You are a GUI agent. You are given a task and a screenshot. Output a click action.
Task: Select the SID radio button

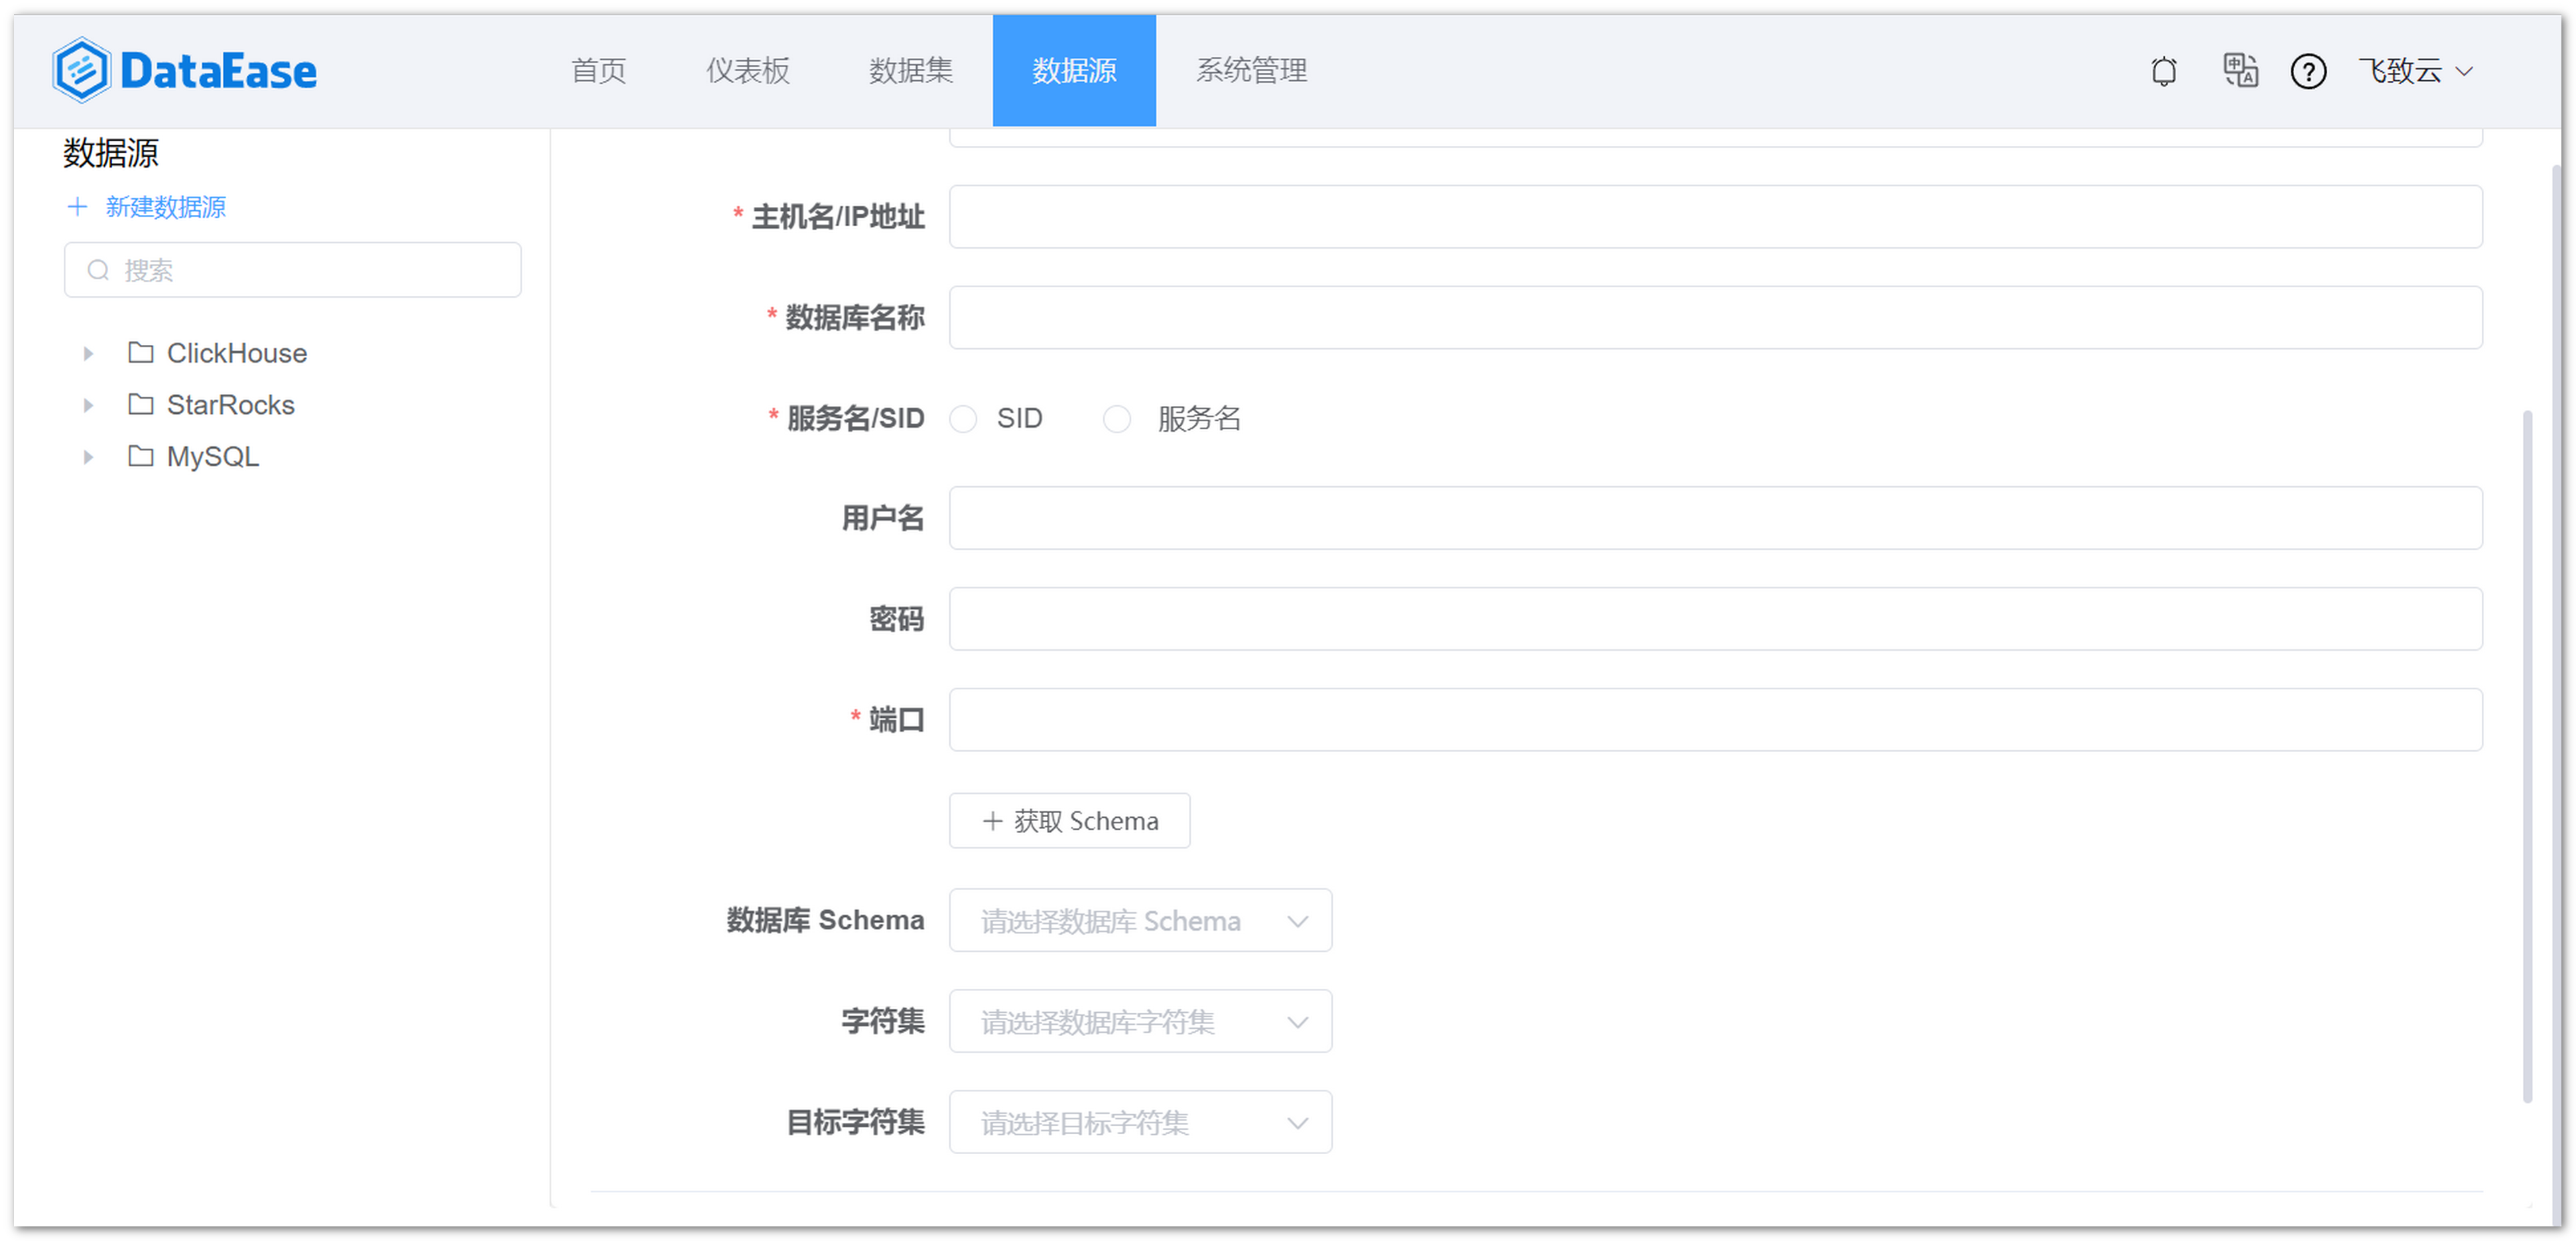(x=963, y=419)
